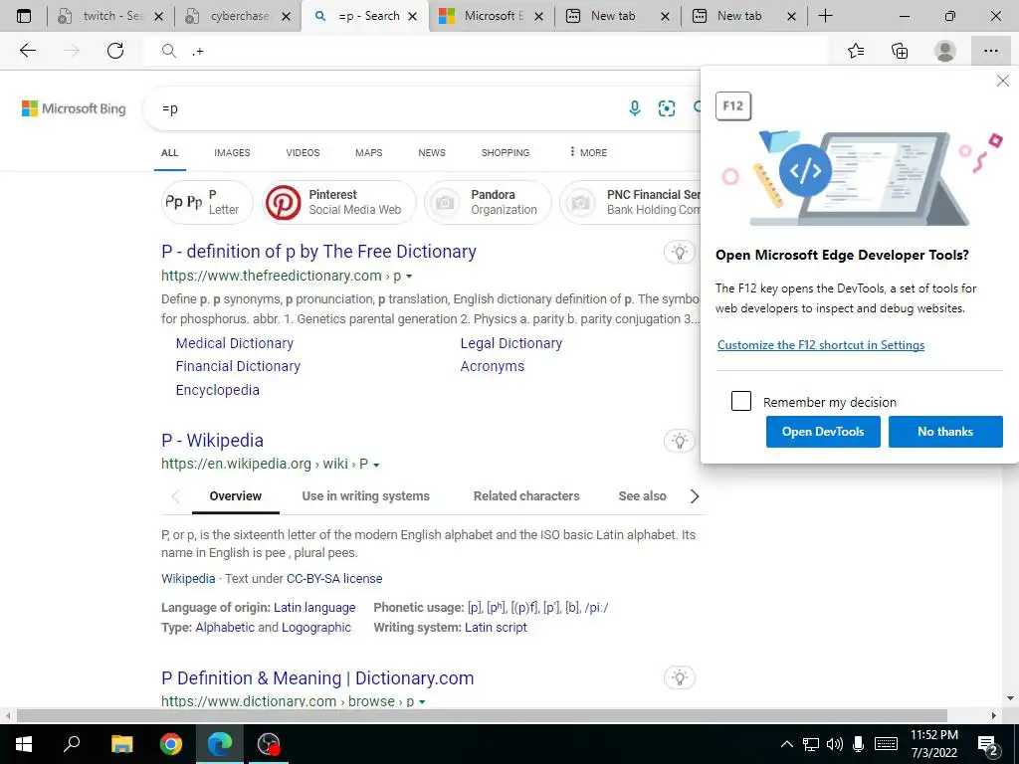Close the F12 DevTools prompt with X
The image size is (1019, 764).
click(1003, 81)
